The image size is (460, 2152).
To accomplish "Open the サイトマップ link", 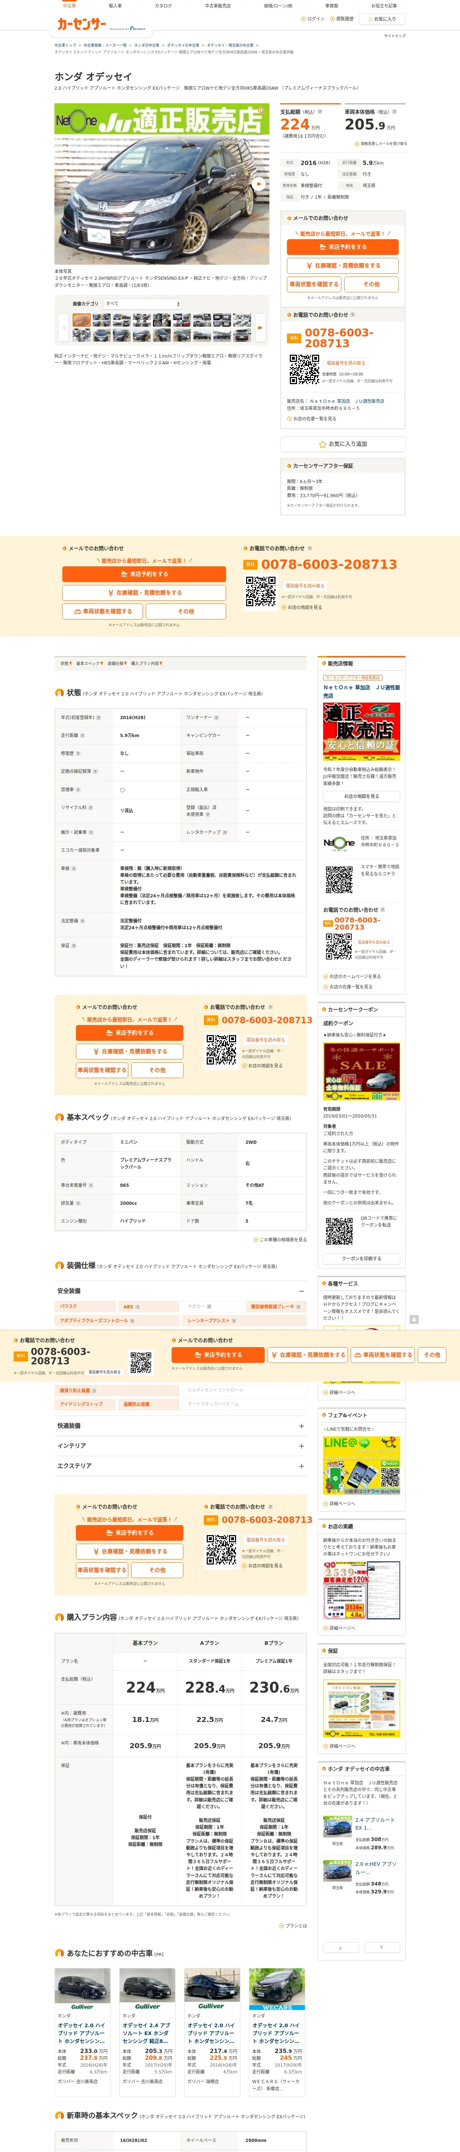I will click(x=394, y=36).
